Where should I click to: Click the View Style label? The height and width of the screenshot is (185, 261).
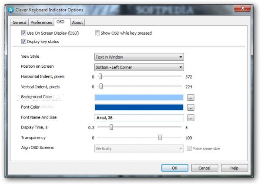pyautogui.click(x=30, y=56)
